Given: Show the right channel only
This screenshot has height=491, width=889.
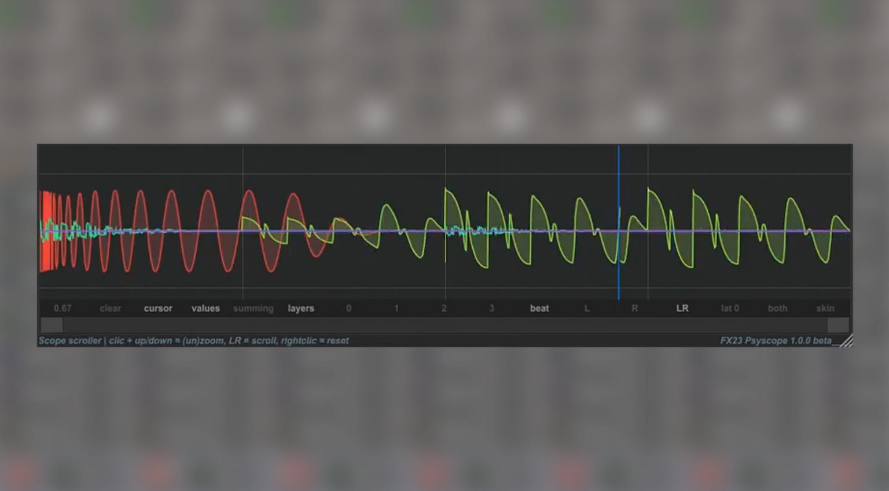Looking at the screenshot, I should point(634,308).
